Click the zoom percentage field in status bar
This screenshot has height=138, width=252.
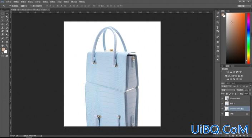[13, 136]
